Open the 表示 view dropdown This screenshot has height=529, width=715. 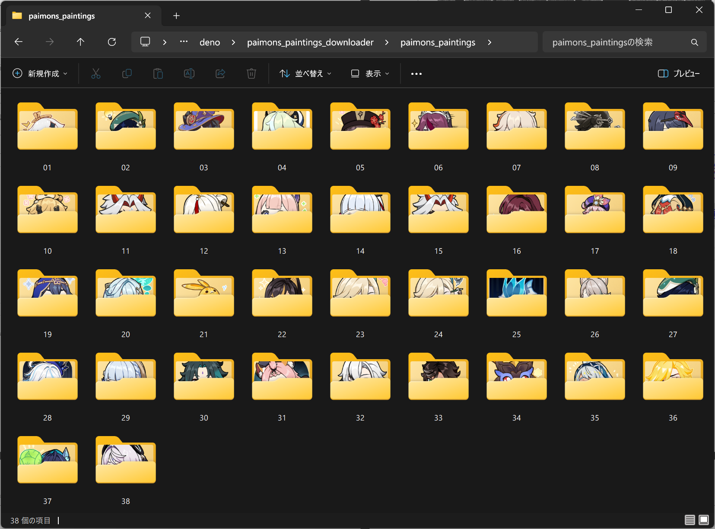coord(370,73)
